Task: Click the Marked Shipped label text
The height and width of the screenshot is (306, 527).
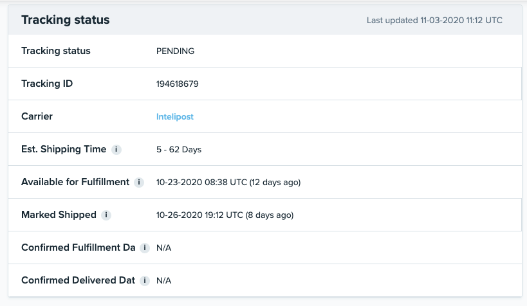Action: tap(59, 215)
